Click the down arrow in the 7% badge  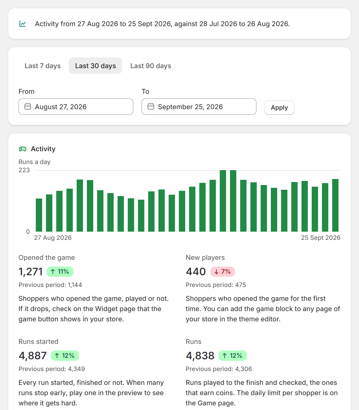point(216,272)
